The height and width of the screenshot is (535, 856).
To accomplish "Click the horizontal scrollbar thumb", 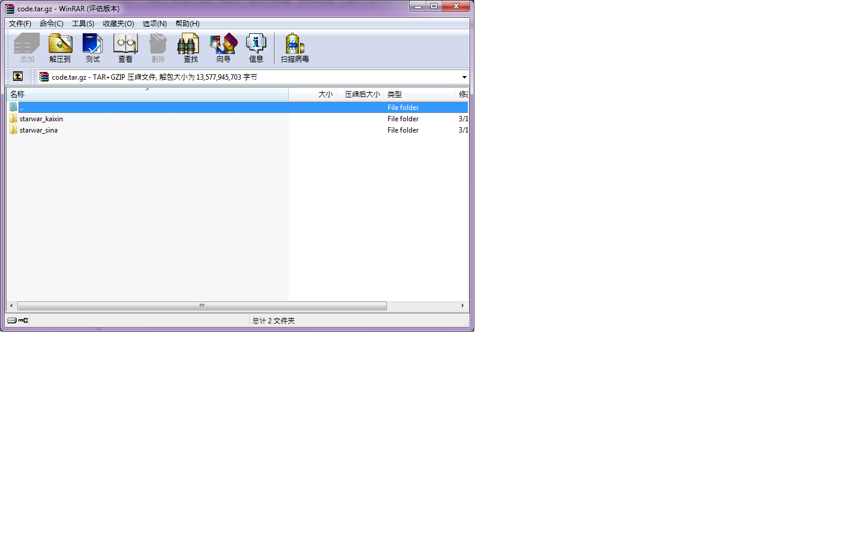I will point(202,306).
